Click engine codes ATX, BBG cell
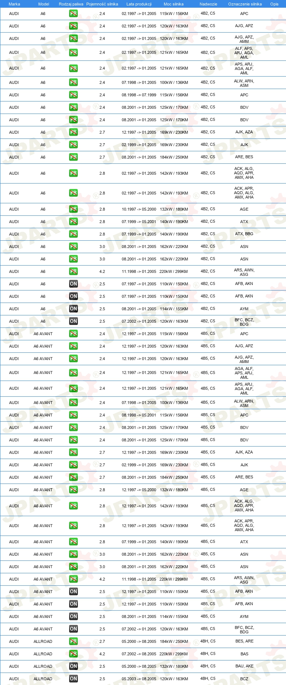286x685 pixels. 244,234
